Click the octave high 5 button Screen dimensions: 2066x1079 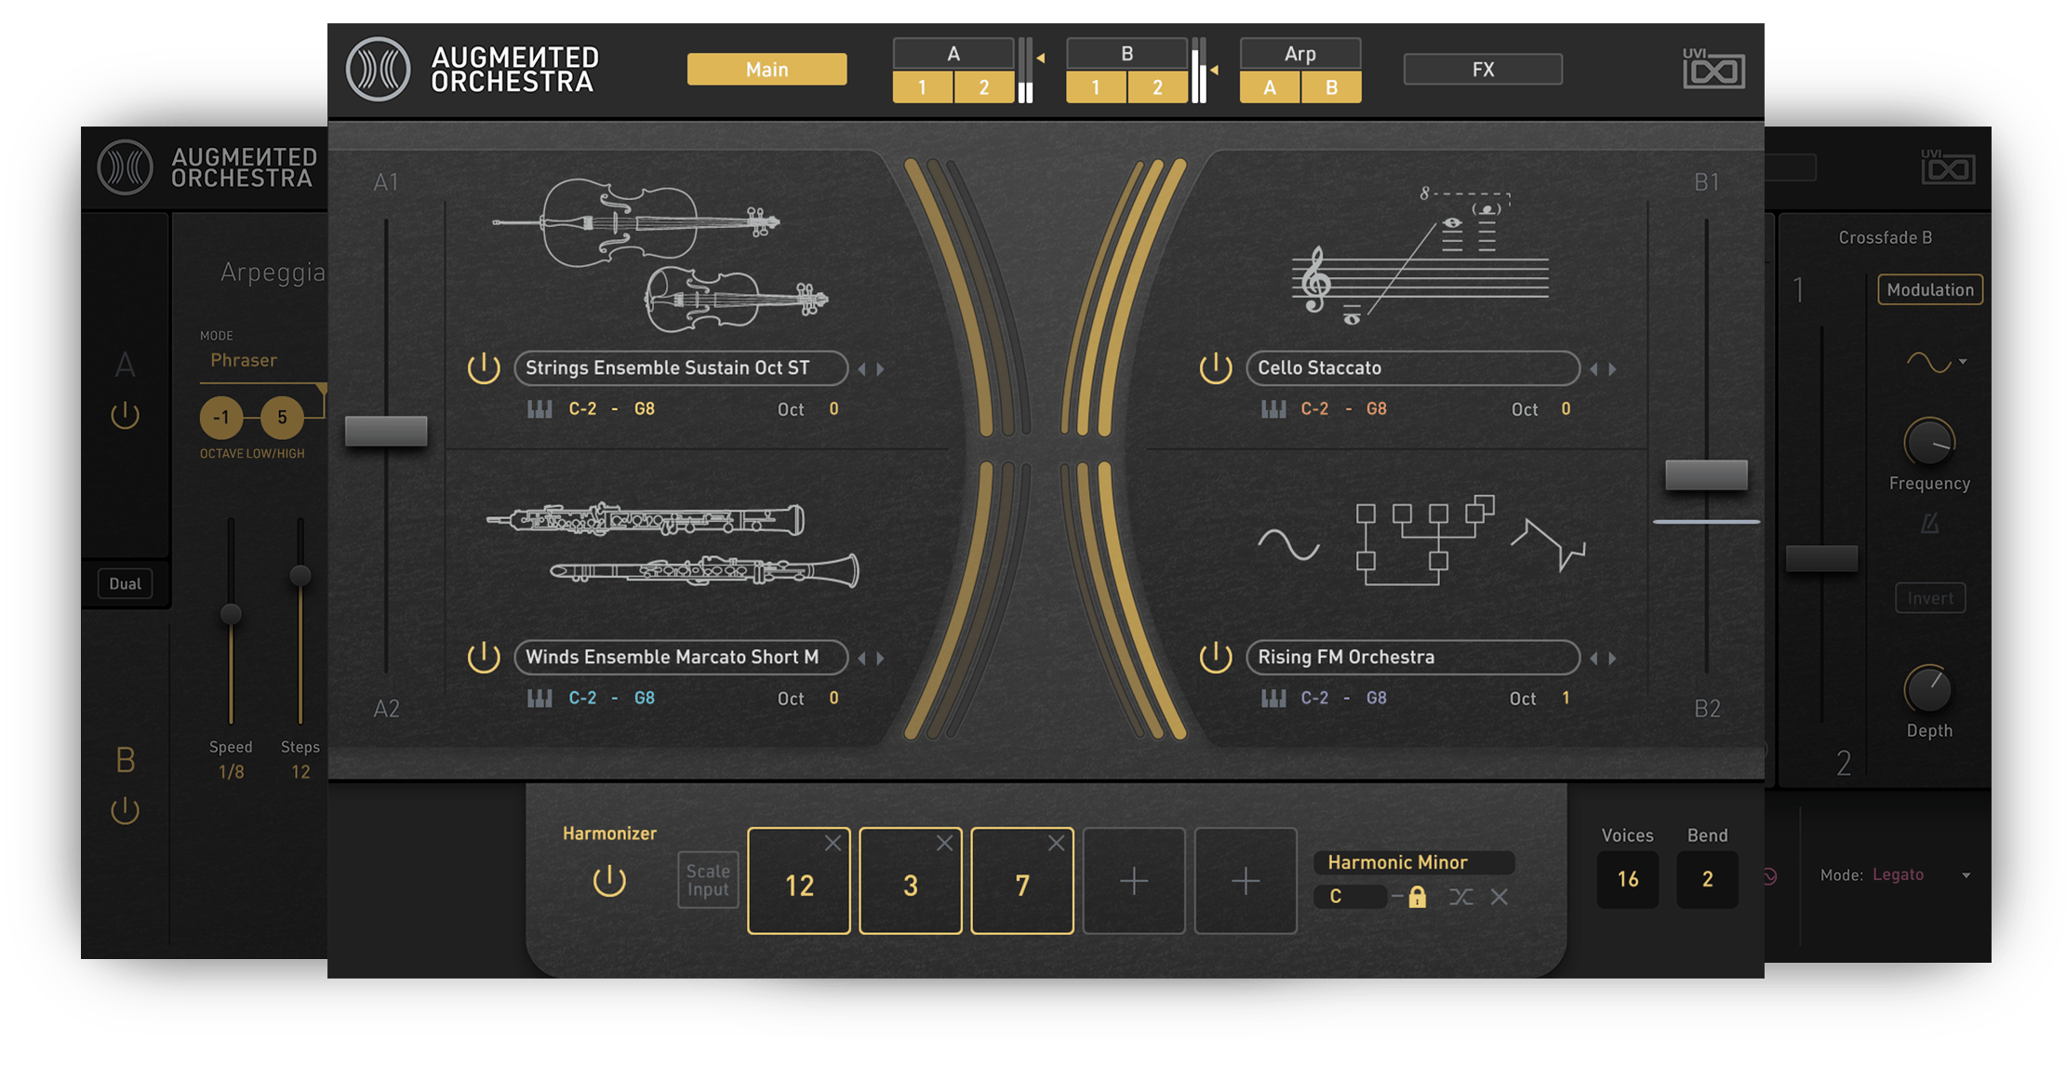[282, 418]
